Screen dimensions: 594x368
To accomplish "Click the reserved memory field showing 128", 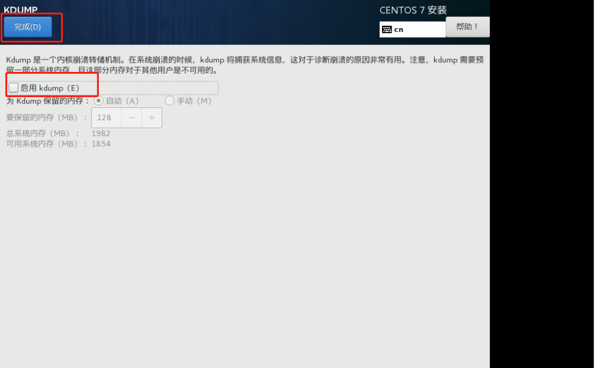I will coord(107,118).
